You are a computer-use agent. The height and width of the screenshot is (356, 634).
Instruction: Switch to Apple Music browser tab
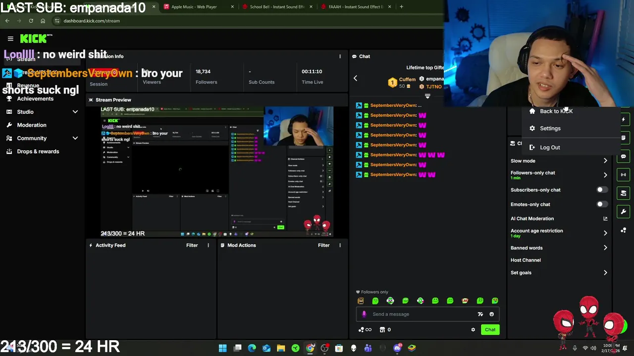tap(194, 7)
